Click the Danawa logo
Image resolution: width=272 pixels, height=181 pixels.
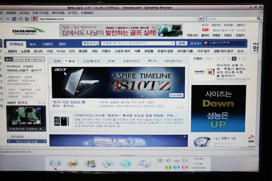click(28, 31)
